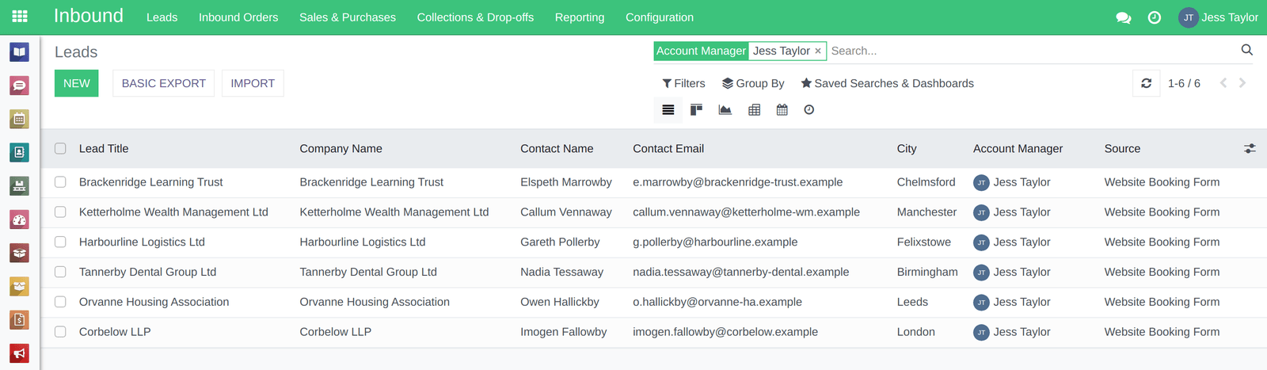Viewport: 1267px width, 370px height.
Task: Open the Group By dropdown
Action: point(753,83)
